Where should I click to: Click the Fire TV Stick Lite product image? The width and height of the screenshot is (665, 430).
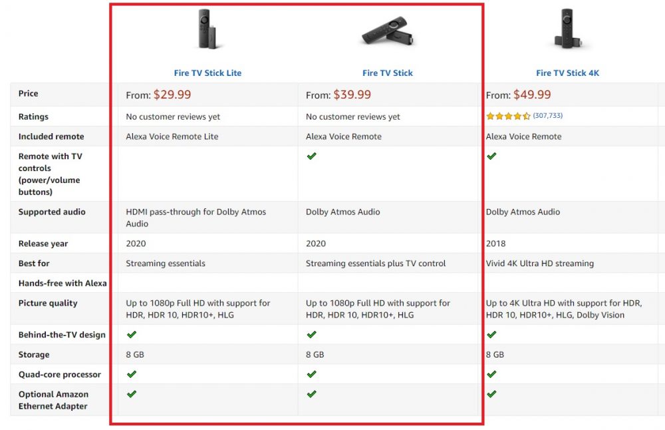coord(207,29)
